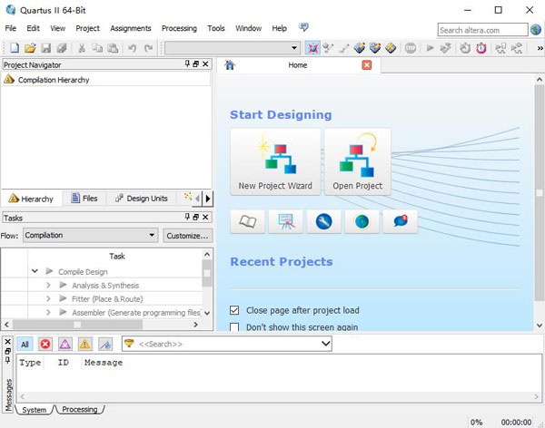Click the Search altera.com field

[x=482, y=30]
